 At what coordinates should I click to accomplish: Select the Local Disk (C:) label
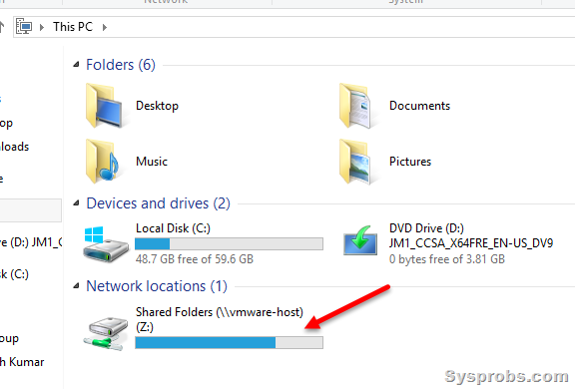(x=173, y=228)
